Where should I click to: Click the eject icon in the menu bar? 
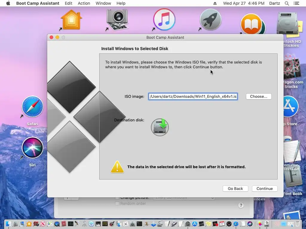(215, 3)
